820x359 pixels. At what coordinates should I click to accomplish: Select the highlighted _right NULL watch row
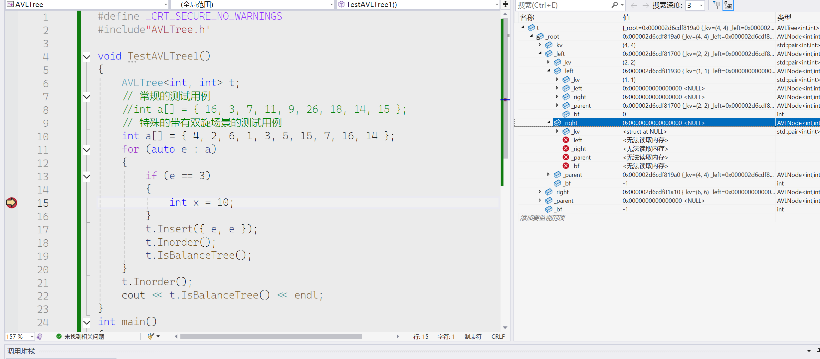pyautogui.click(x=667, y=123)
